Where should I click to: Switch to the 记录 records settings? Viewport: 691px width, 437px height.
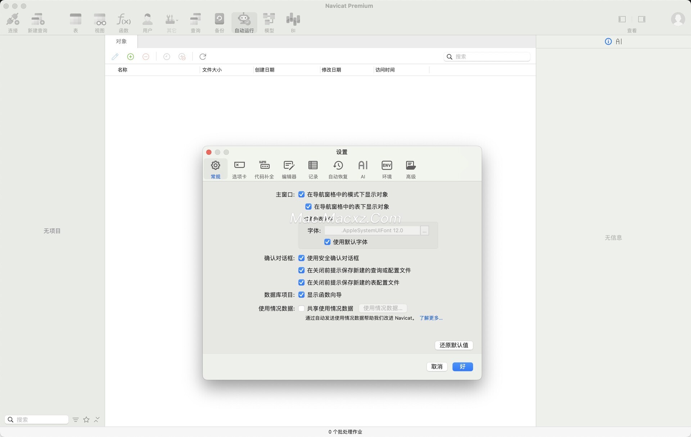(x=313, y=169)
